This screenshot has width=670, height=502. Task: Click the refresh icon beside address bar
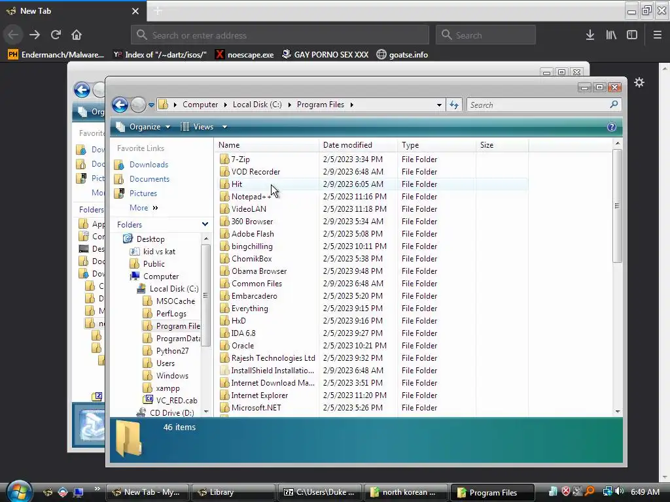(454, 105)
